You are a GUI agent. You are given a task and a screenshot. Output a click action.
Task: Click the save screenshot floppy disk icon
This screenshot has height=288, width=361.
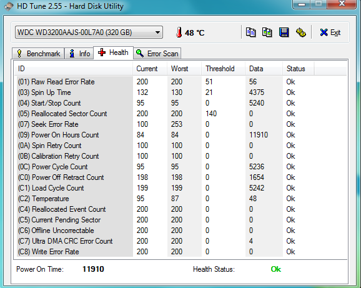[x=284, y=32]
